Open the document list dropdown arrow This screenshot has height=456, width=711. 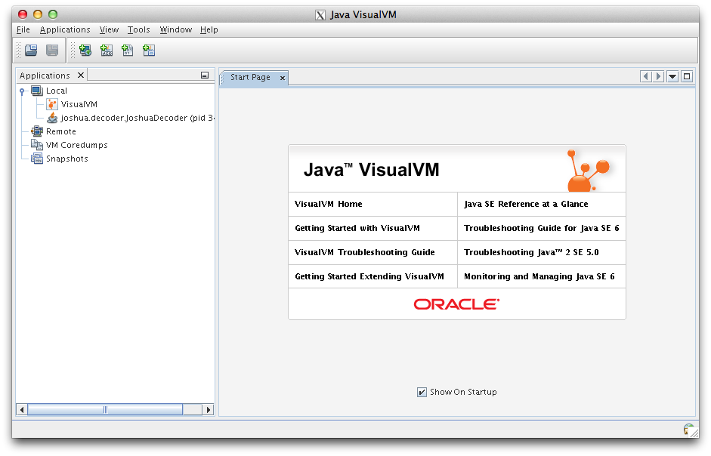coord(673,76)
